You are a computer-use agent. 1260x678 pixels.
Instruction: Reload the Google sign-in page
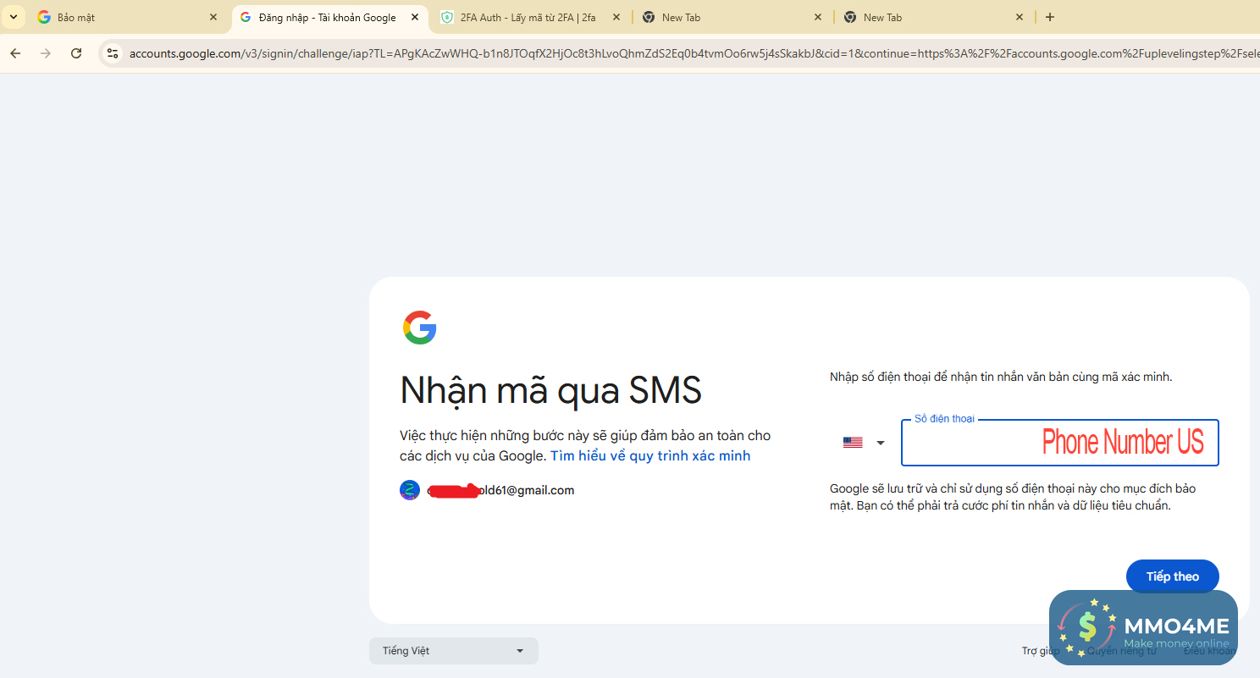point(76,53)
